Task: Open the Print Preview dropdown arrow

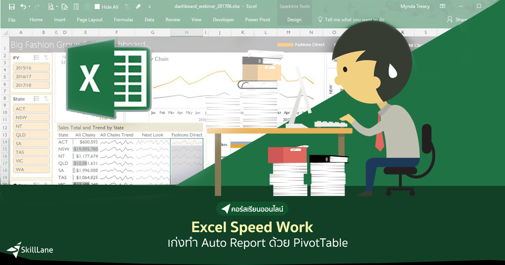Action: pos(57,6)
